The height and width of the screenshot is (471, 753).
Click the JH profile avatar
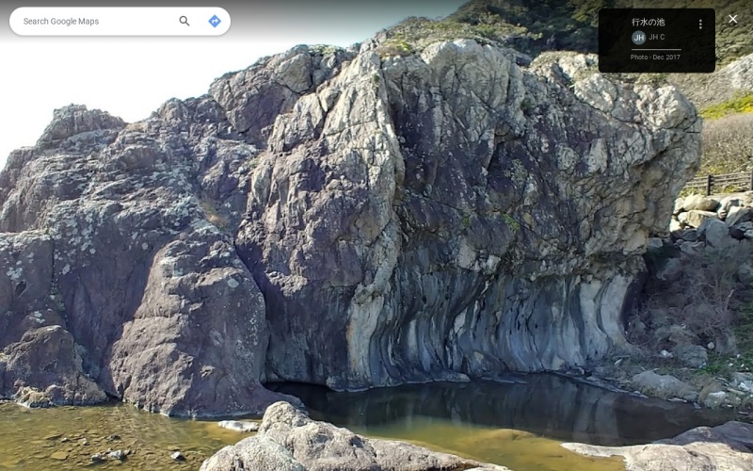click(x=638, y=38)
